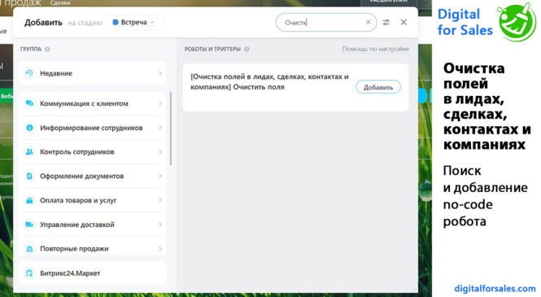Screen dimensions: 541x297
Task: Expand Управление доставкой chevron
Action: click(160, 225)
